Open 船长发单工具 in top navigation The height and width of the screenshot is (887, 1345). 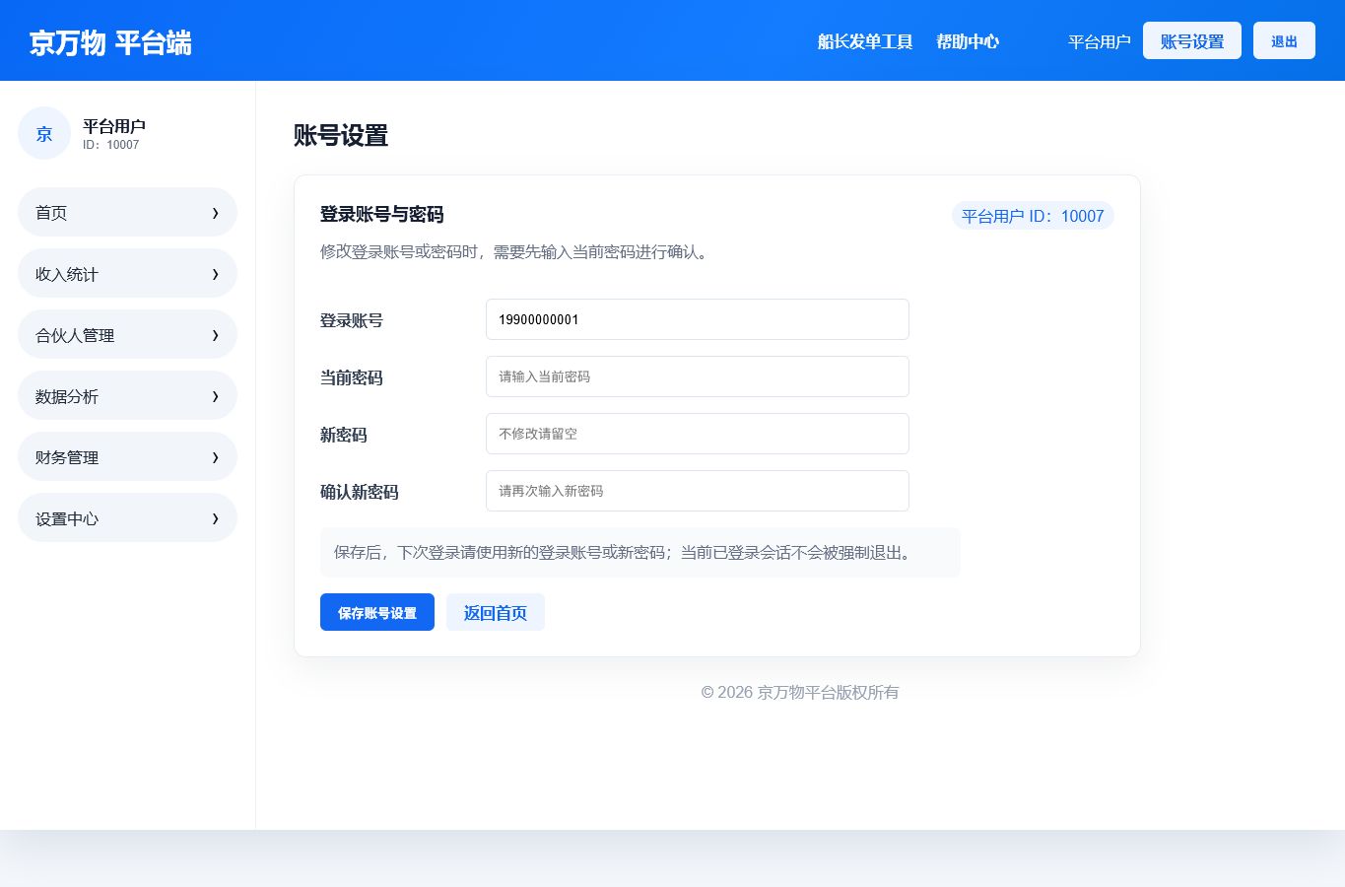[x=865, y=41]
